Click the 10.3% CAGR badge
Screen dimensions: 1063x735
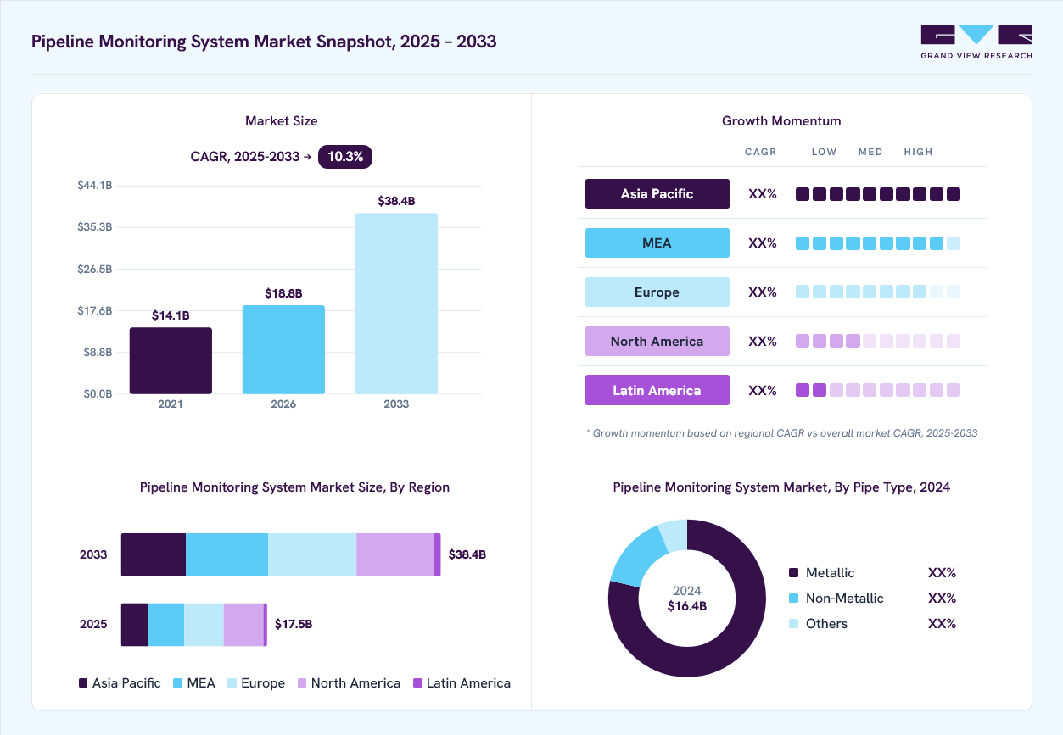click(x=345, y=157)
